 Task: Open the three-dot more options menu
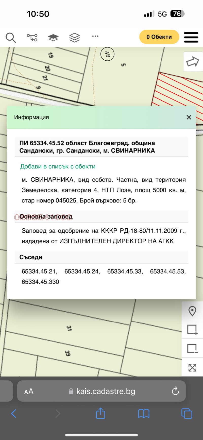pos(95,36)
